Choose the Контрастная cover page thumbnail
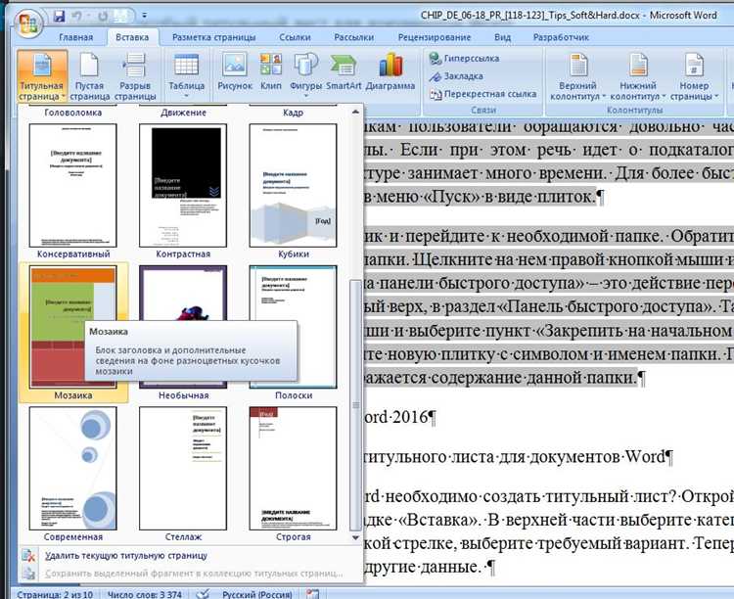 point(183,185)
